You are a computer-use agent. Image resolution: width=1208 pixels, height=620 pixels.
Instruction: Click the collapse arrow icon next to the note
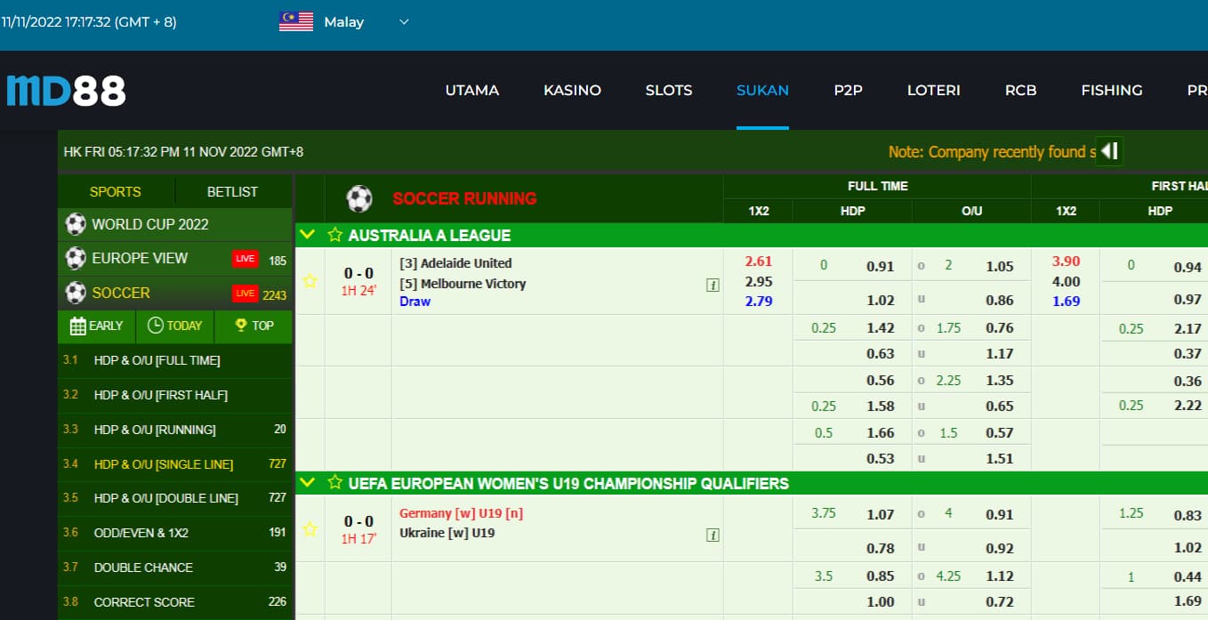tap(1109, 151)
